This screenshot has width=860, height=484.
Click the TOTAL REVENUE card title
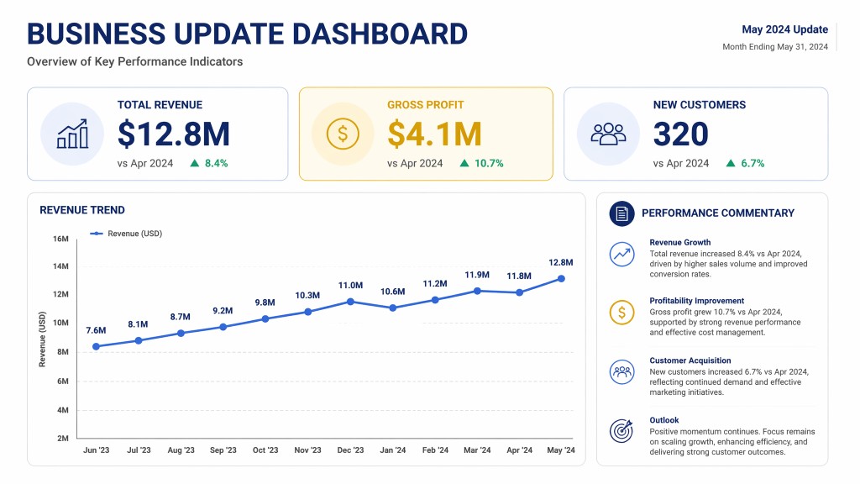point(160,105)
